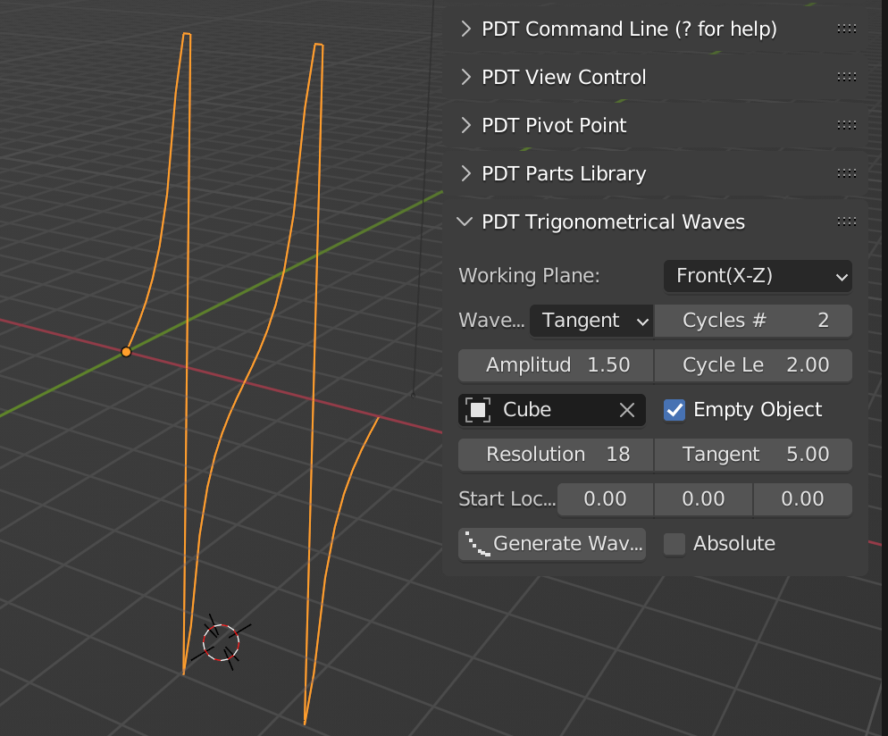Click grip dots on PDT Pivot Point
888x736 pixels.
(x=846, y=126)
